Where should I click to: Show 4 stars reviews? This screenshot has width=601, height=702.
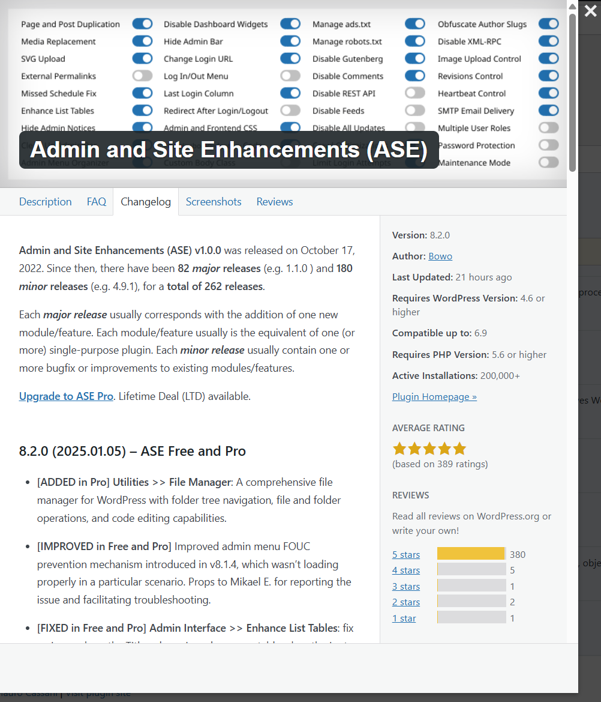(406, 570)
